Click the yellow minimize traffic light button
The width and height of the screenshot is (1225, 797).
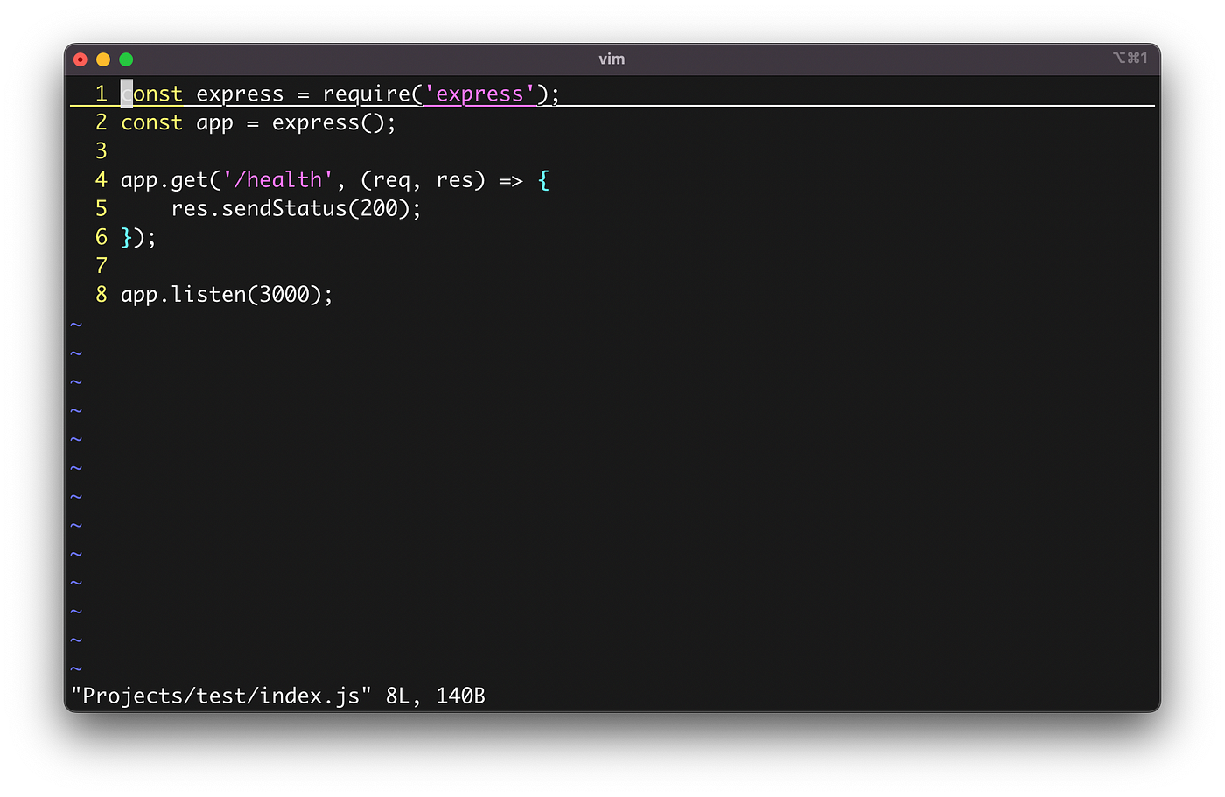[102, 59]
